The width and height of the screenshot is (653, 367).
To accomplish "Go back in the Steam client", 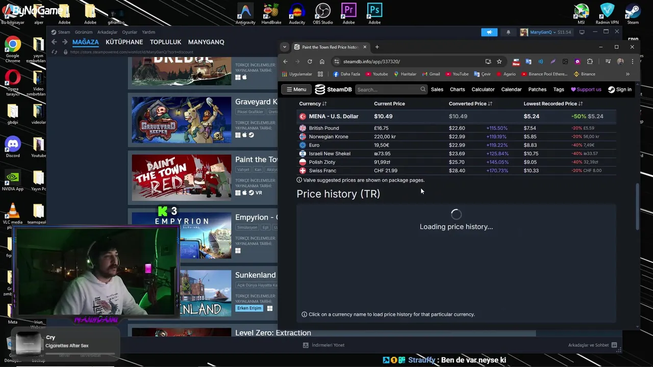I will click(x=54, y=42).
